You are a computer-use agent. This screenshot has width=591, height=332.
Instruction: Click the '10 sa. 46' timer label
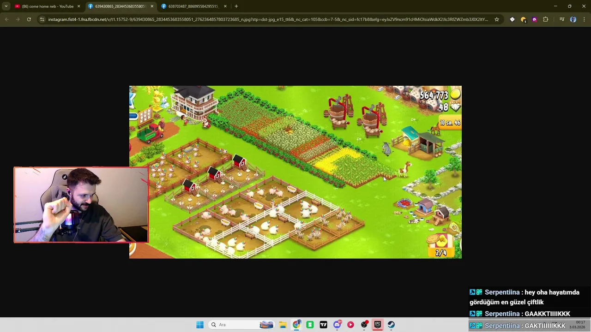click(x=450, y=123)
